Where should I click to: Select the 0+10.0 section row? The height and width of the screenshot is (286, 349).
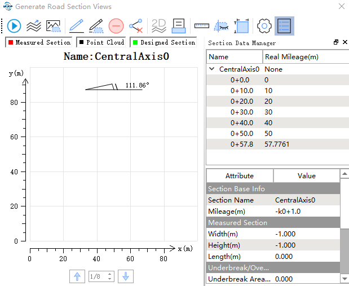click(242, 90)
